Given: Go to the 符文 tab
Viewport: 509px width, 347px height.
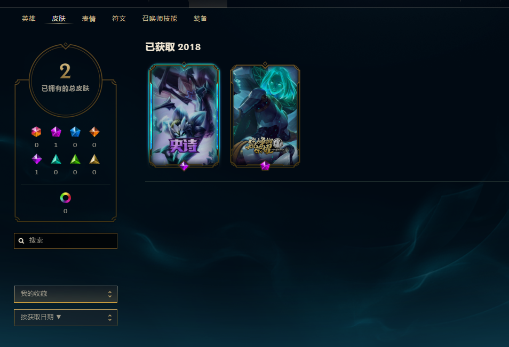Looking at the screenshot, I should 119,19.
